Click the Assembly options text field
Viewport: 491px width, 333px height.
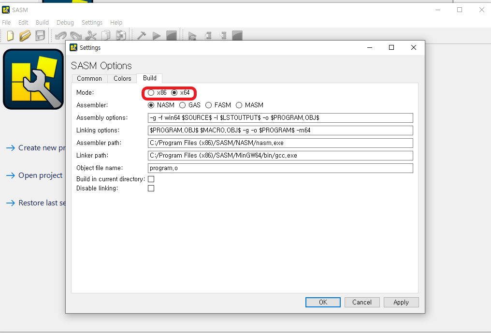280,118
